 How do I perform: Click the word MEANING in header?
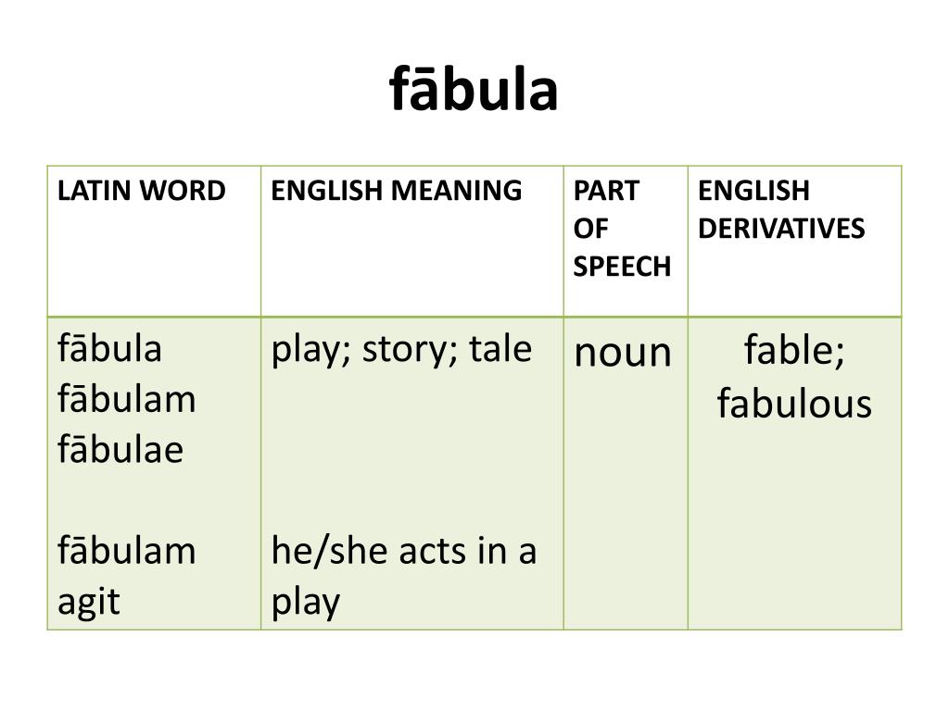456,191
